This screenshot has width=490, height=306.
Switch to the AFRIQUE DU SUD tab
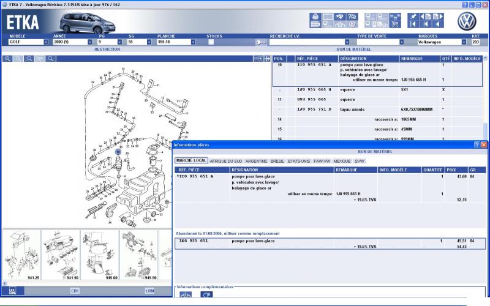click(x=226, y=161)
